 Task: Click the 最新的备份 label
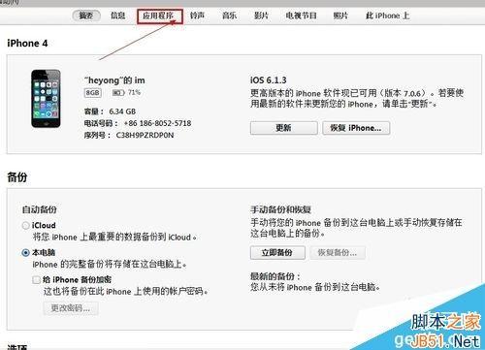(x=275, y=276)
